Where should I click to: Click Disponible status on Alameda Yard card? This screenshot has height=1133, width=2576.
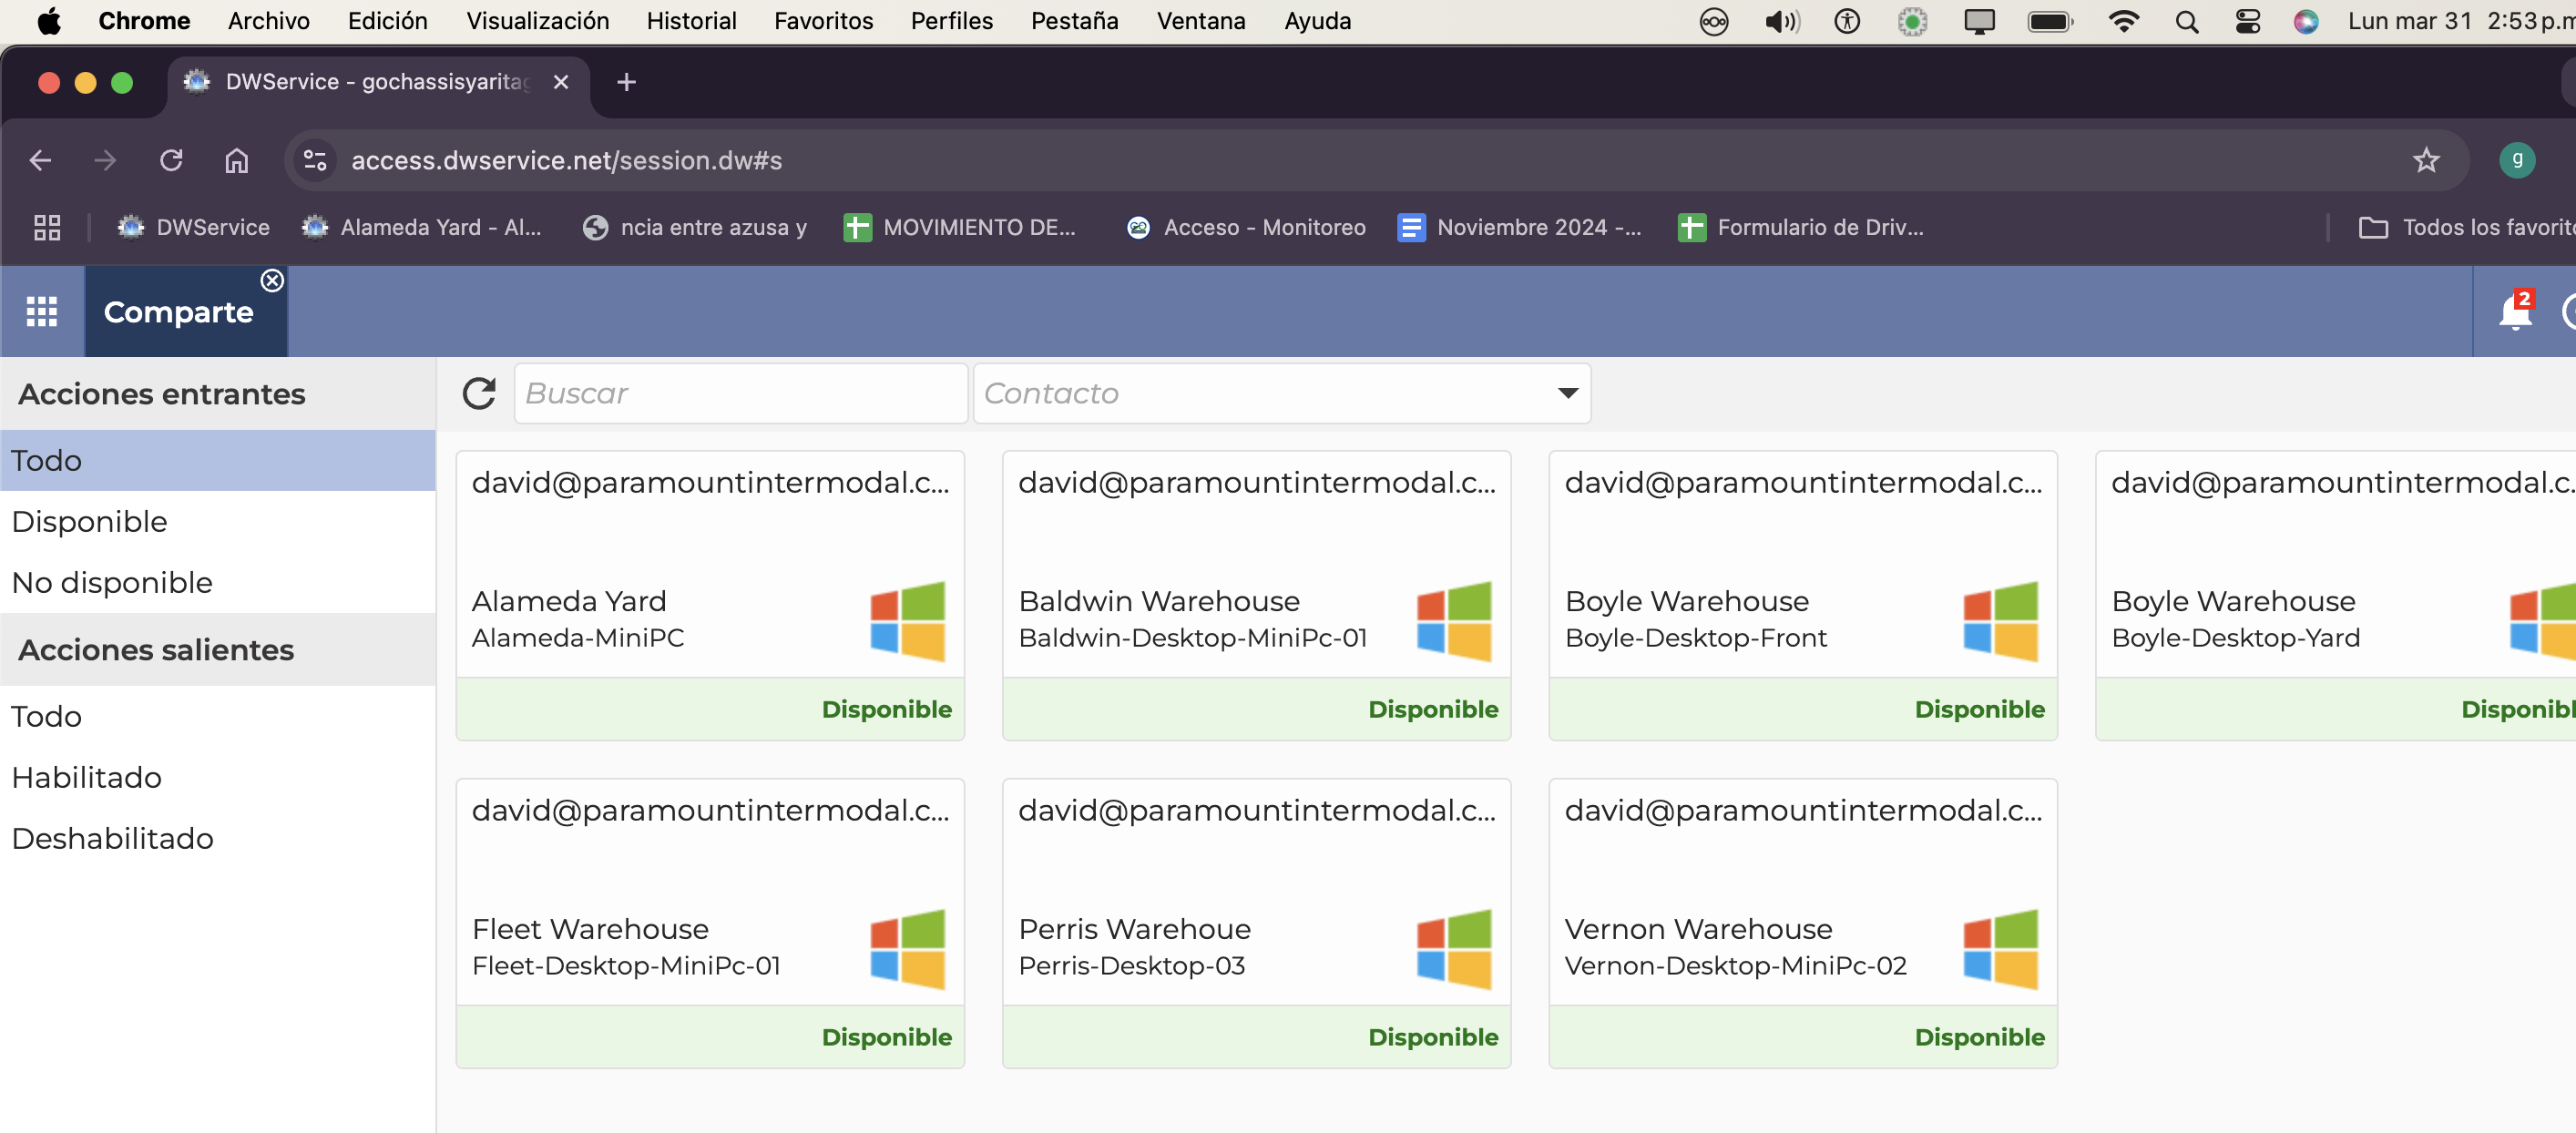[x=886, y=709]
